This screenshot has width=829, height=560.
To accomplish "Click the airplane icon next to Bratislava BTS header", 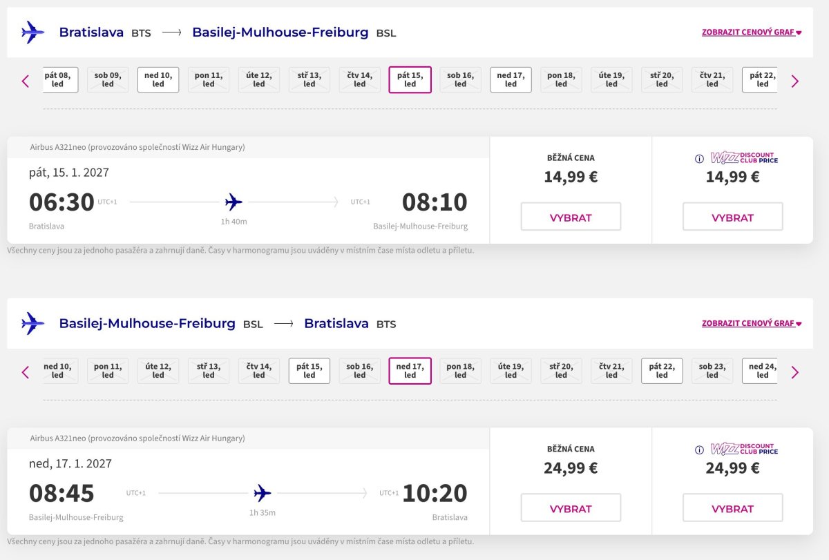I will 32,32.
